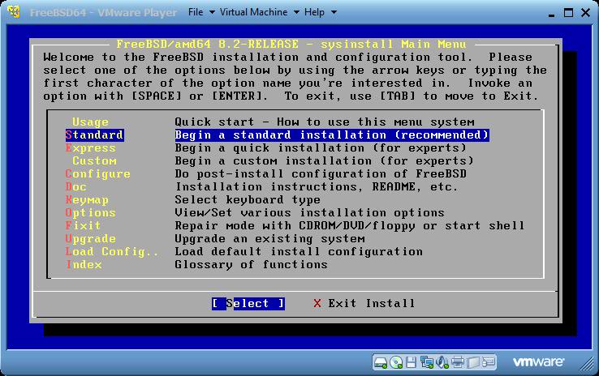Viewport: 599px width, 376px height.
Task: Select the Doc entry
Action: click(75, 187)
